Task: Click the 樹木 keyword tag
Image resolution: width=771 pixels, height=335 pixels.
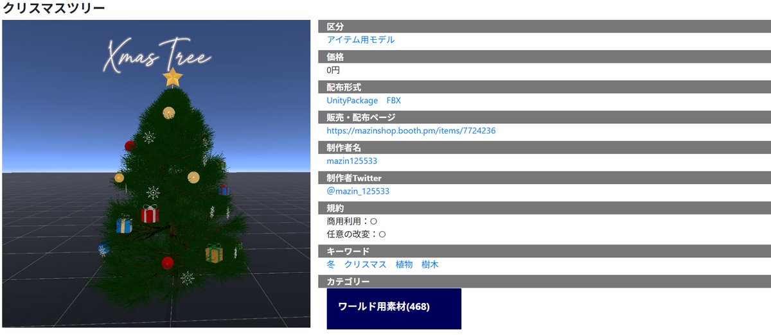Action: (x=430, y=264)
